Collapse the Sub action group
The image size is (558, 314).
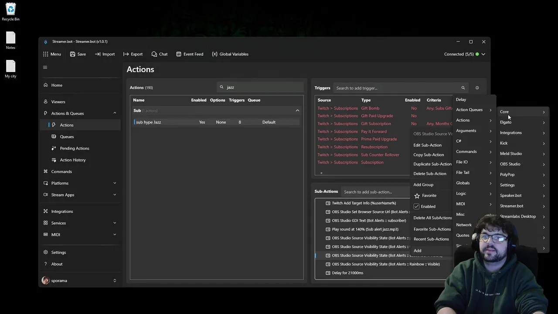point(297,111)
